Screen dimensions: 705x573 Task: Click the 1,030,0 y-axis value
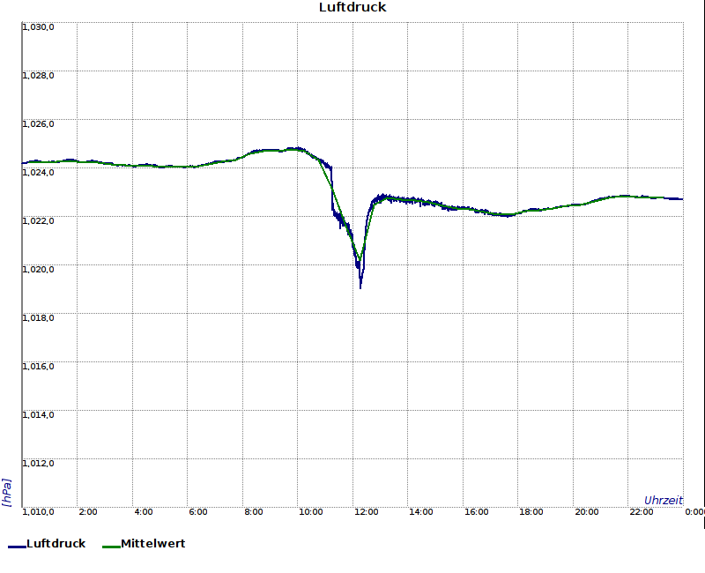[x=38, y=27]
